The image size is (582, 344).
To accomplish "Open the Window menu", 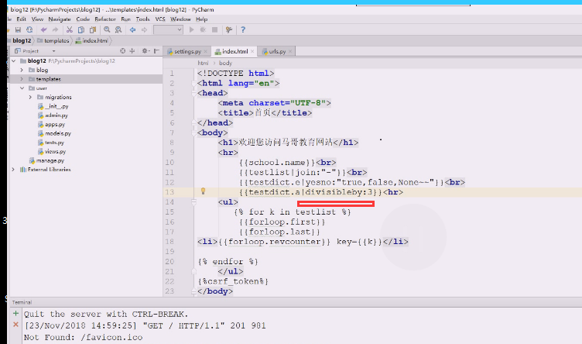I will point(180,19).
